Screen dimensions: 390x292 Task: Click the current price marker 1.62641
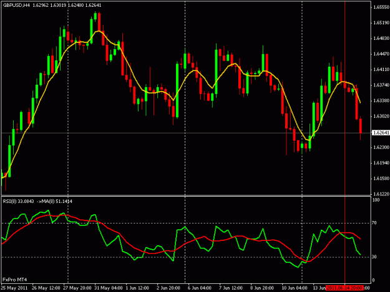[x=381, y=133]
